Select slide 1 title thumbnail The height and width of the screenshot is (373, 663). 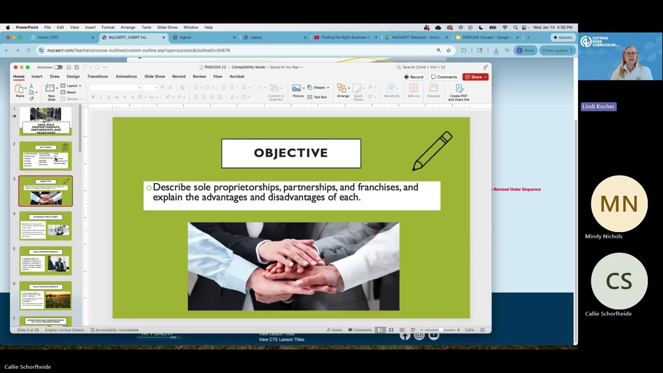pyautogui.click(x=46, y=121)
